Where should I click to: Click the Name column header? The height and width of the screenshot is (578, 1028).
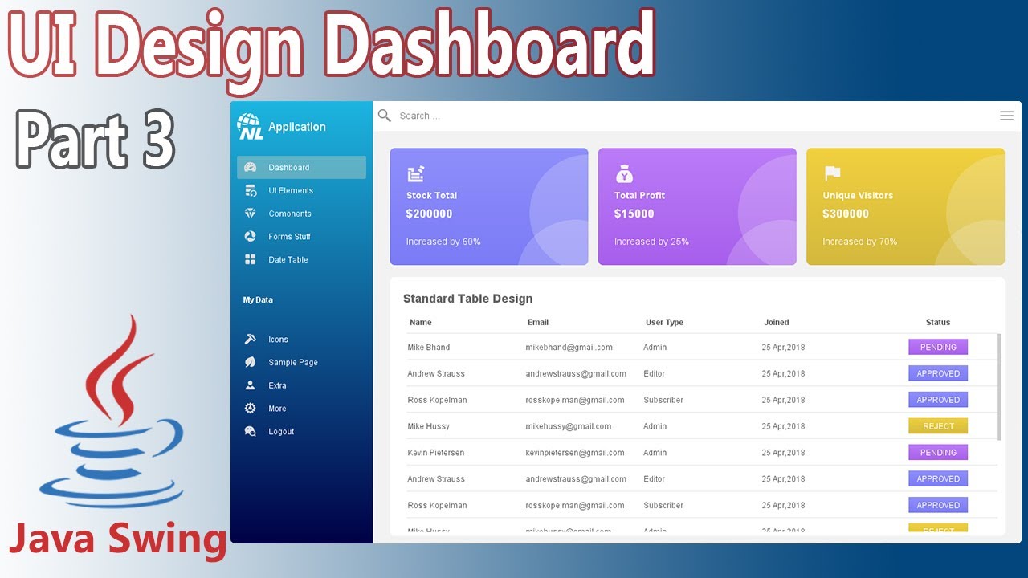point(421,322)
